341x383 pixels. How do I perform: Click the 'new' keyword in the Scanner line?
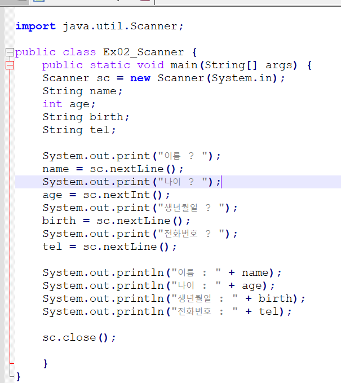coord(140,78)
